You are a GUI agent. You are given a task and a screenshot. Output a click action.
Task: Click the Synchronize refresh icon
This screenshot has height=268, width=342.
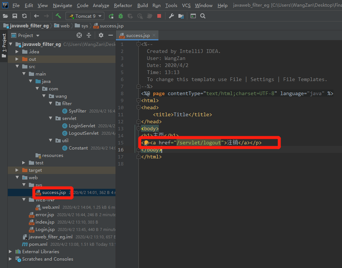pyautogui.click(x=24, y=16)
